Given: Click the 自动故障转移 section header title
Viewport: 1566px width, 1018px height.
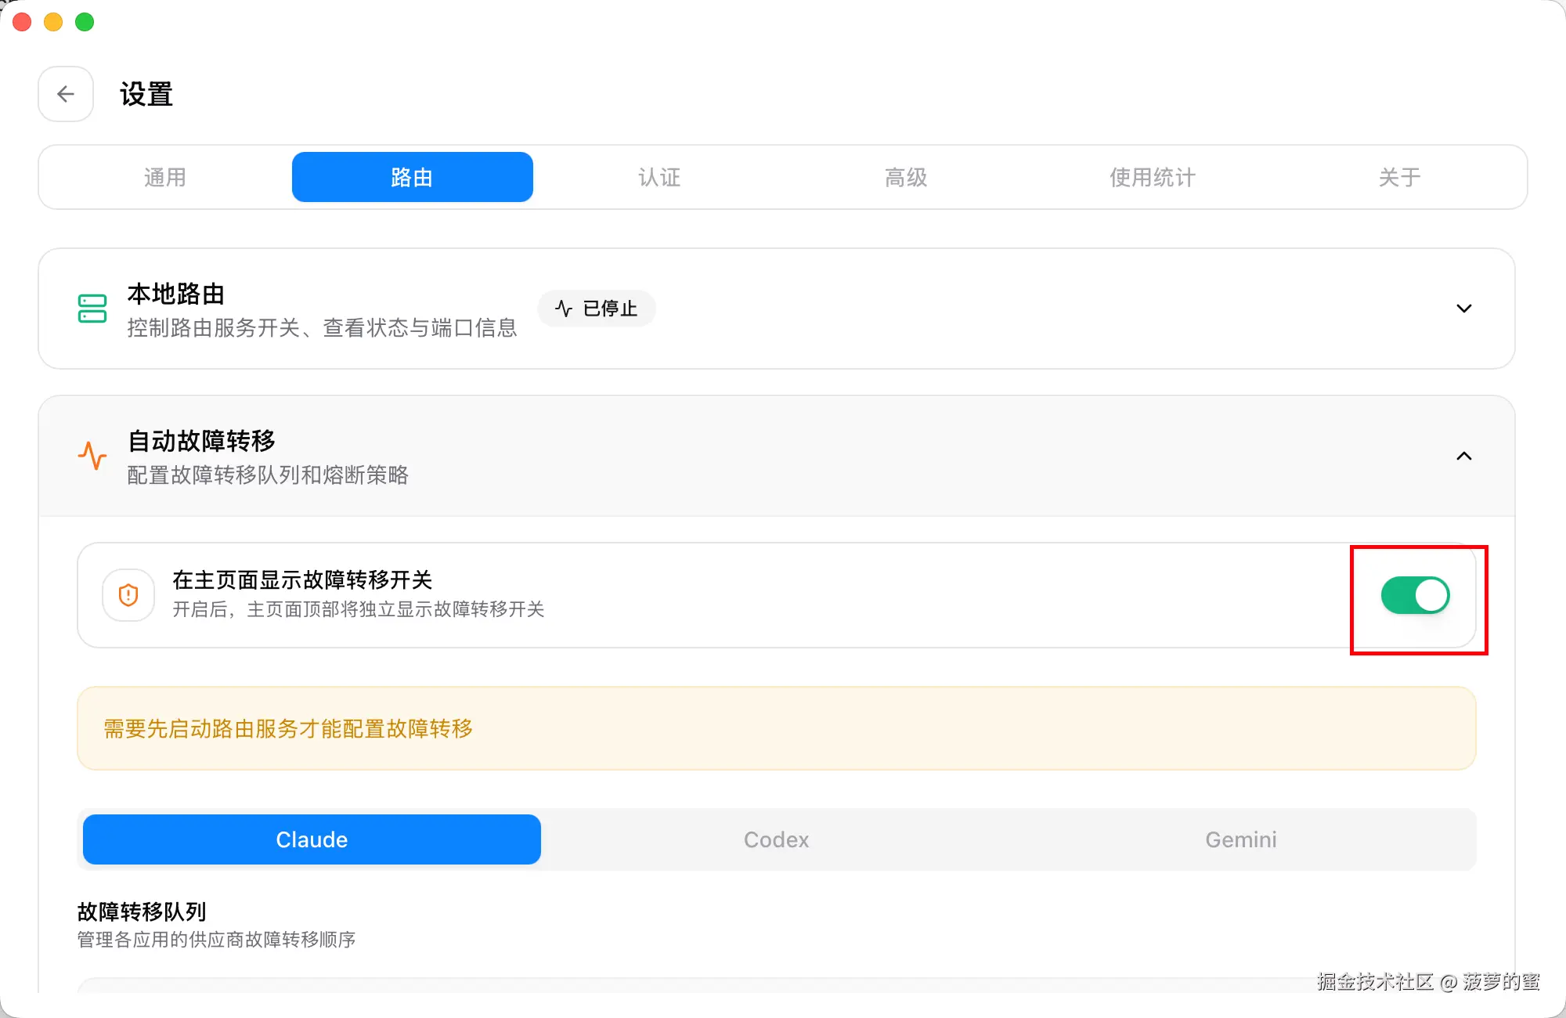Looking at the screenshot, I should (202, 441).
